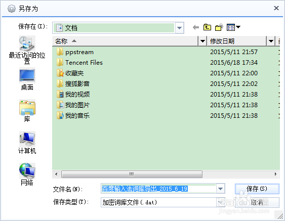Sort by the 修改日期 column header

coord(237,41)
